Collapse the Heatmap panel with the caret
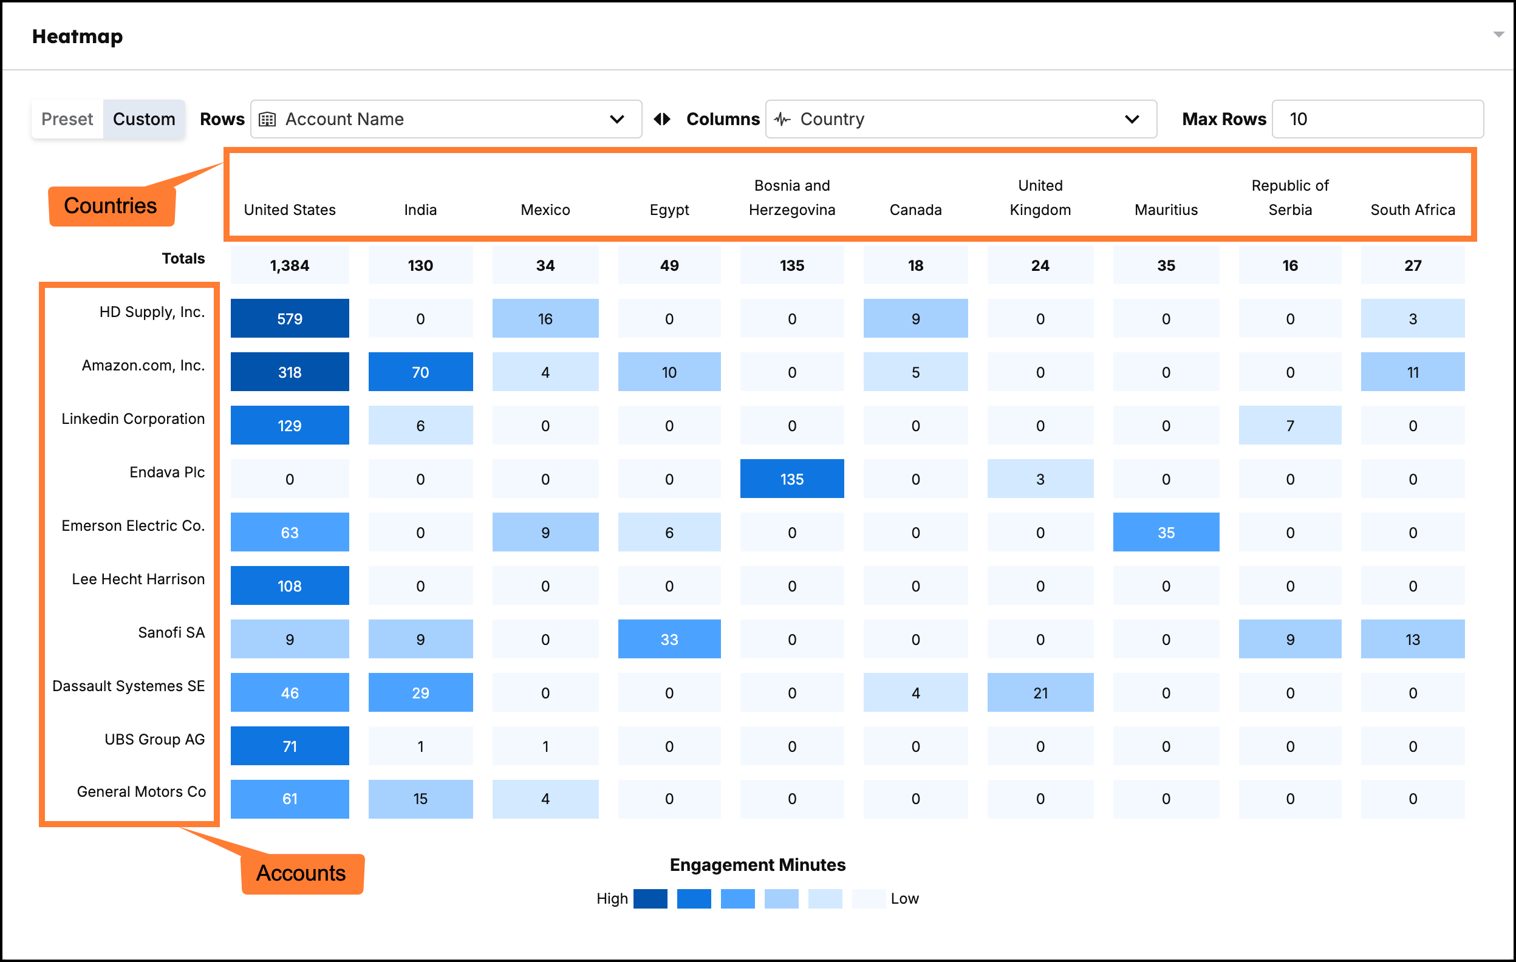Screen dimensions: 1516x962 click(x=1499, y=35)
